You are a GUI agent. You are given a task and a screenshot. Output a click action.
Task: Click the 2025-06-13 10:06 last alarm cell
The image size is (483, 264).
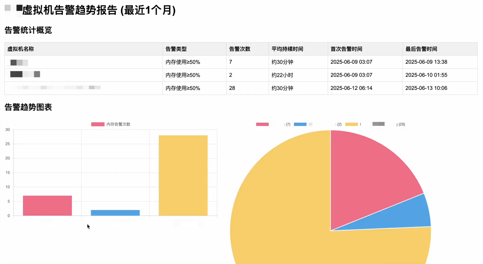click(x=426, y=88)
